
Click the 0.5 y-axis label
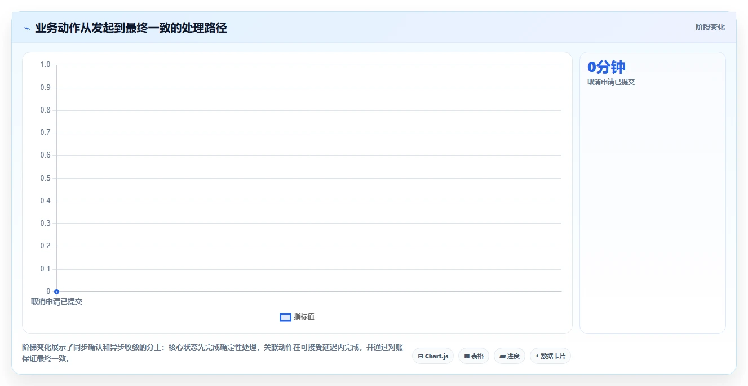tap(45, 178)
